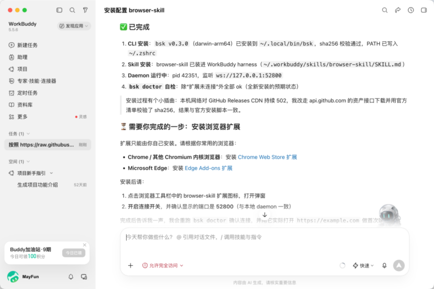Open the 助理 section
This screenshot has height=289, width=434.
click(x=47, y=57)
